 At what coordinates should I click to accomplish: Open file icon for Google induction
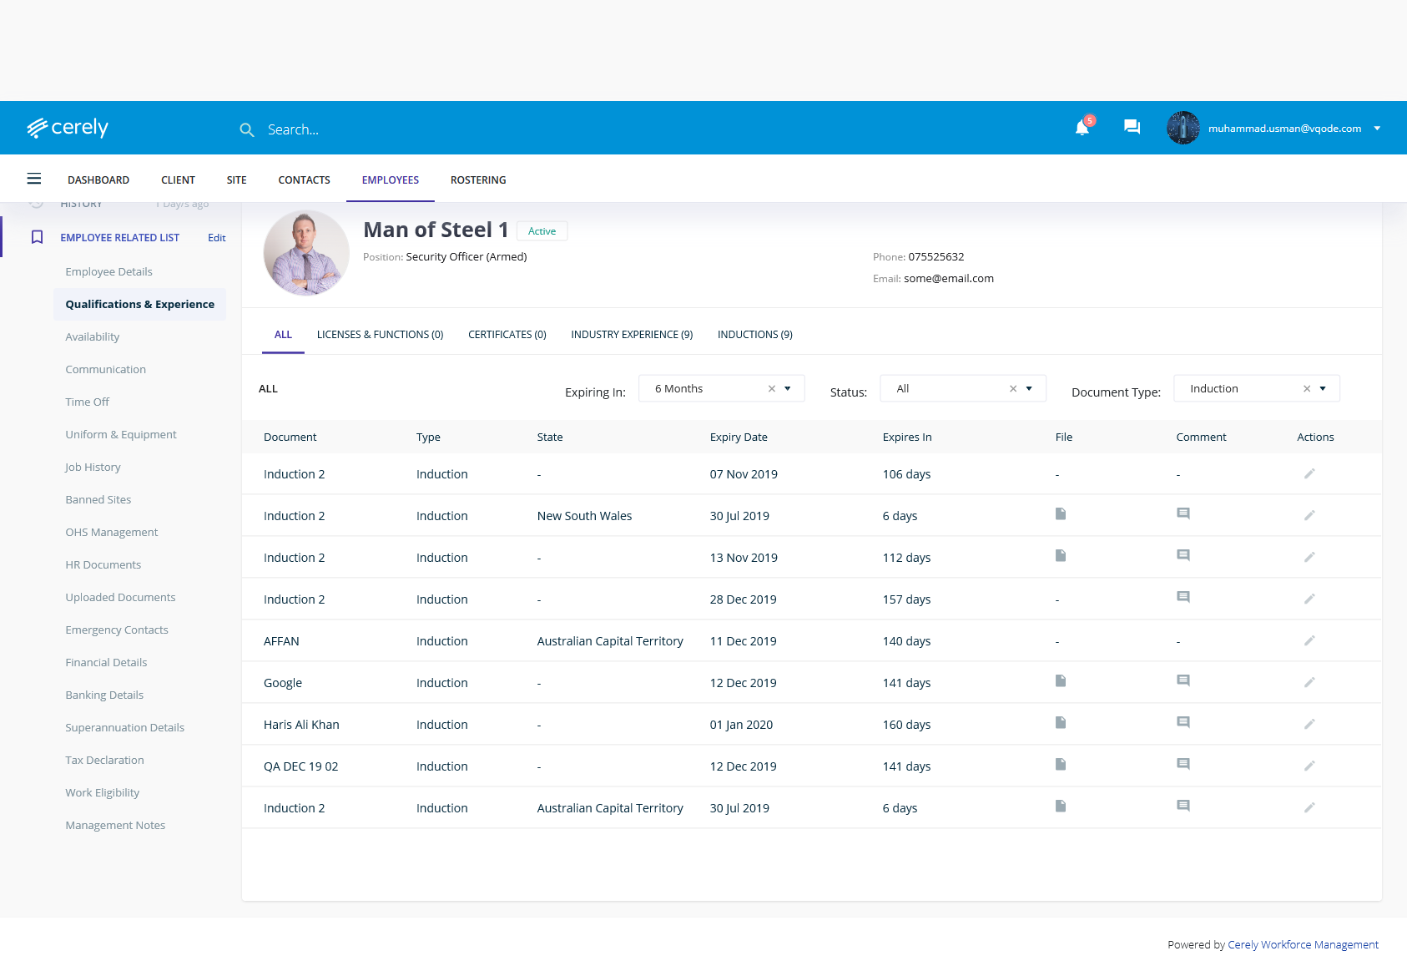1061,681
